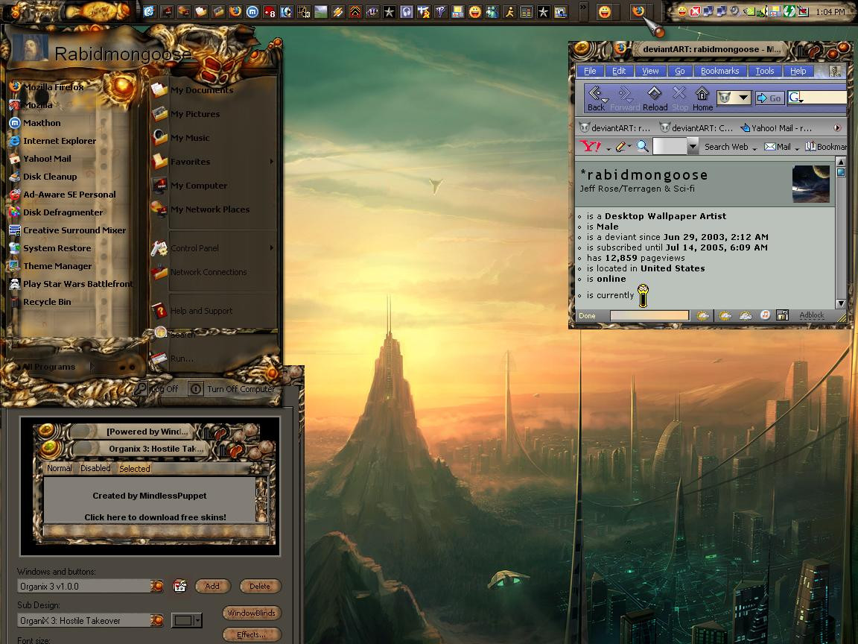Screen dimensions: 858x644
Task: Click AIM running man quick launch icon
Action: tap(509, 11)
